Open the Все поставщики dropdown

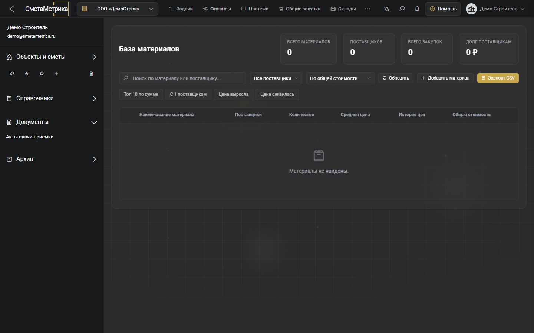tap(276, 78)
